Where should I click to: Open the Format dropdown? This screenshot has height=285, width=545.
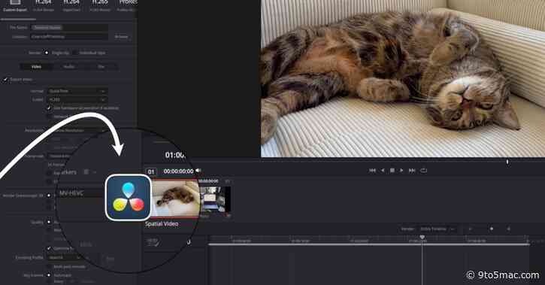[77, 91]
